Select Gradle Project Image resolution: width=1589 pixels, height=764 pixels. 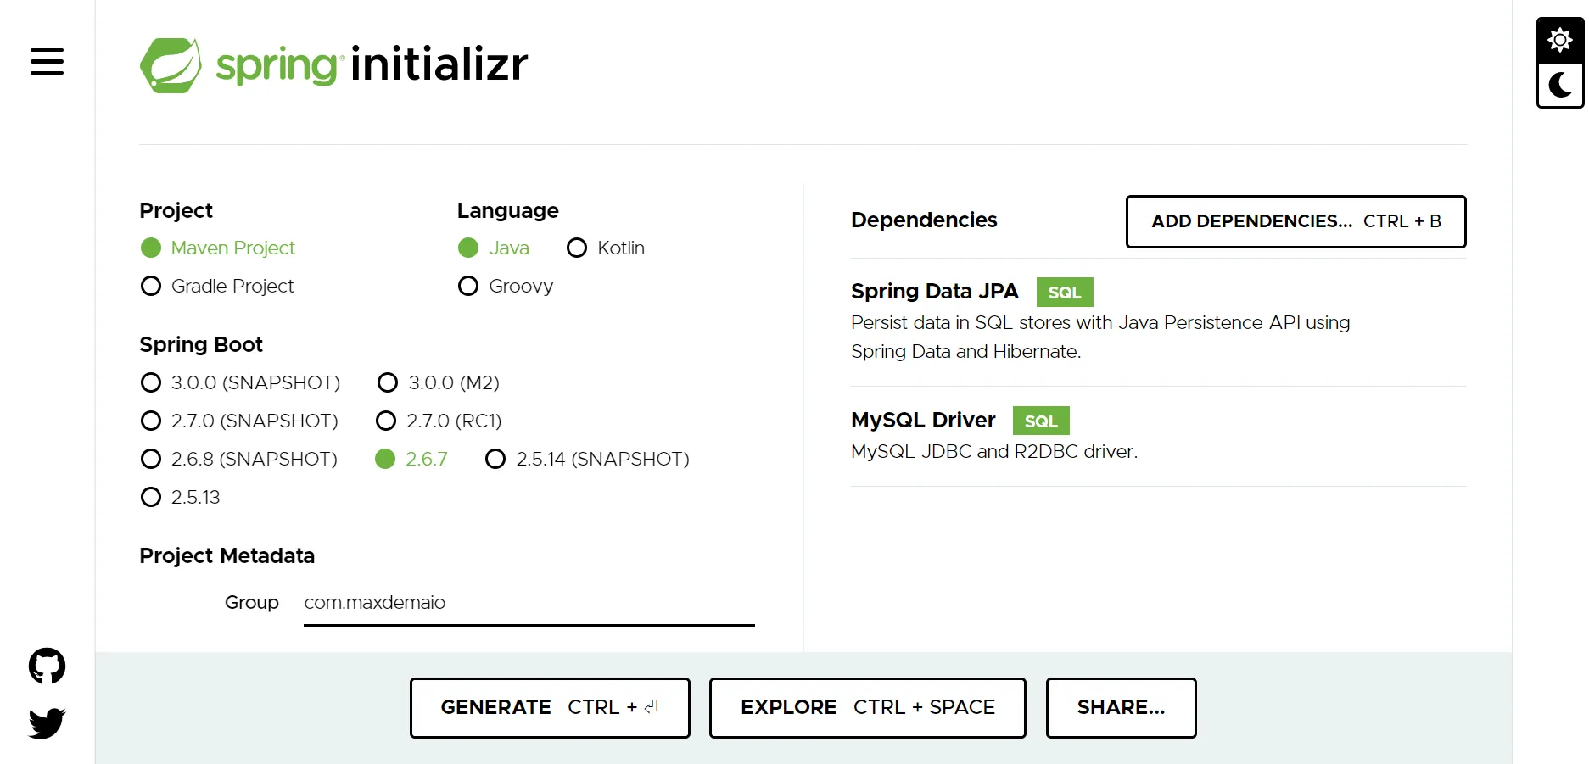150,286
